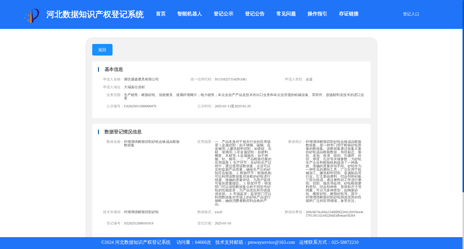Image resolution: width=464 pixels, height=249 pixels.
Task: Open 常见问题 menu item
Action: point(286,14)
